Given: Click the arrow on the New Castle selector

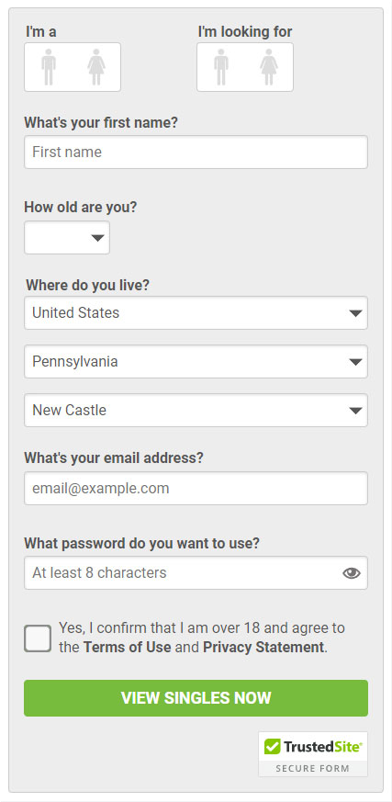Looking at the screenshot, I should coord(355,411).
